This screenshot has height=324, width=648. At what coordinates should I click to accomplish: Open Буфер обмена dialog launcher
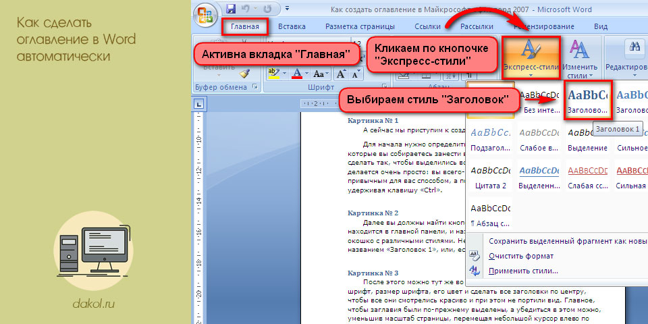click(255, 87)
